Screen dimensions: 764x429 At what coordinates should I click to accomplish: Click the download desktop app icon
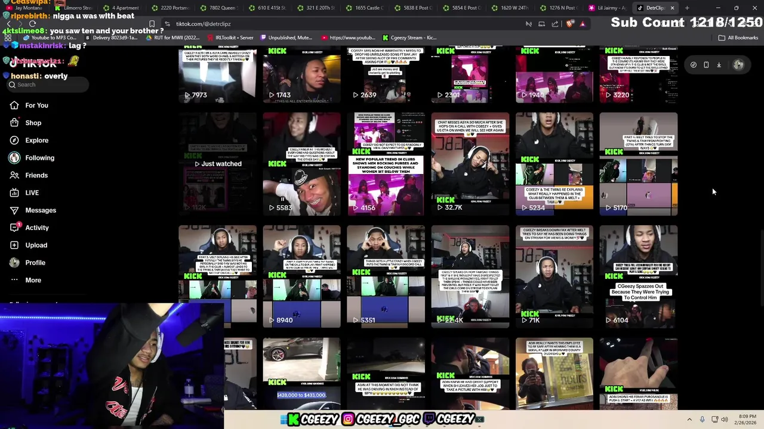point(719,65)
